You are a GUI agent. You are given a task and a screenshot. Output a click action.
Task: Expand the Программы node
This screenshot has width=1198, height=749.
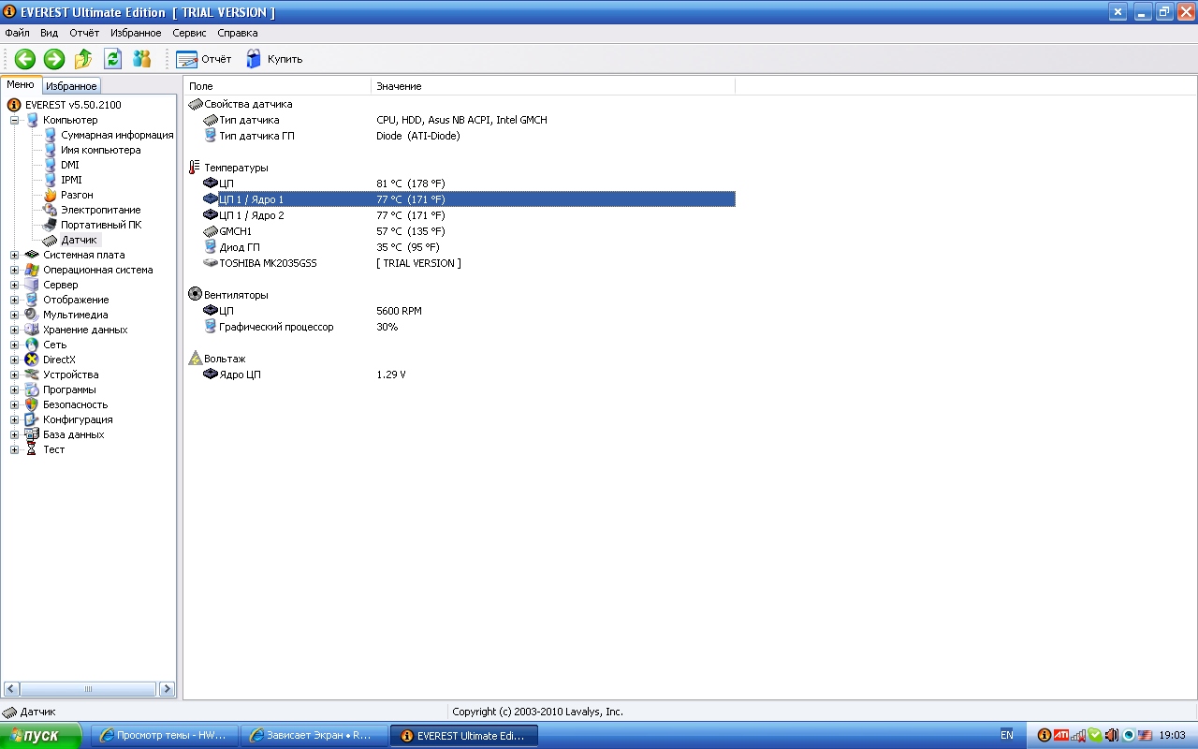coord(15,389)
